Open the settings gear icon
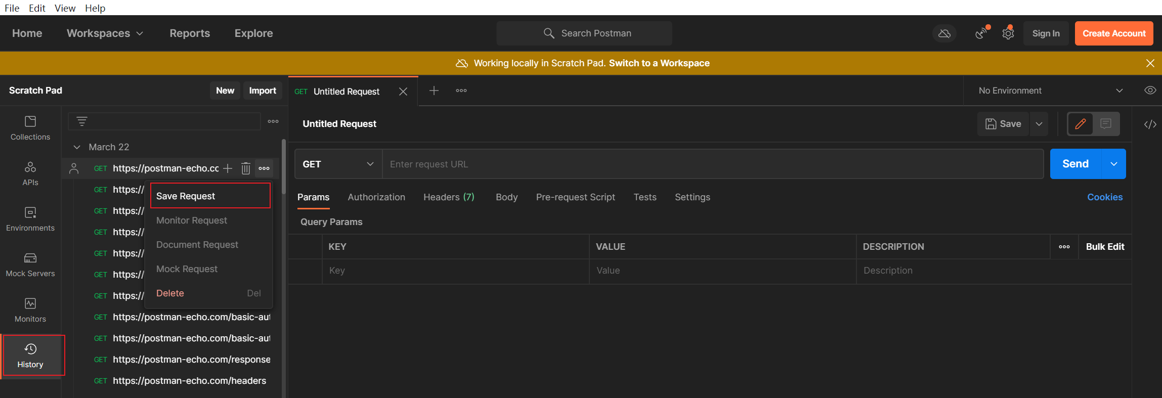Screen dimensions: 1162x398 (1008, 33)
